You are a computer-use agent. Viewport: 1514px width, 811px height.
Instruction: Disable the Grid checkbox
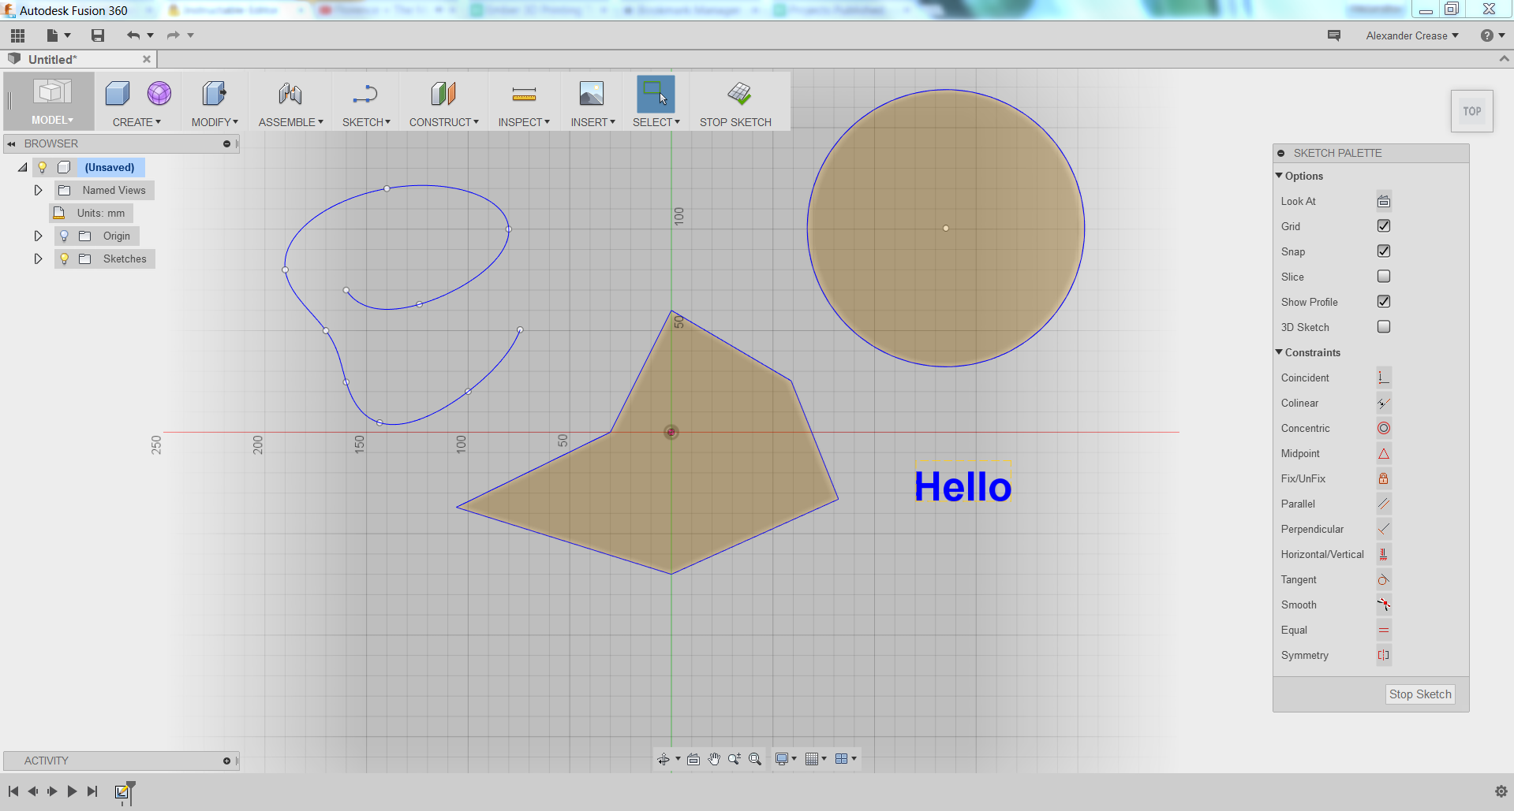pyautogui.click(x=1383, y=225)
